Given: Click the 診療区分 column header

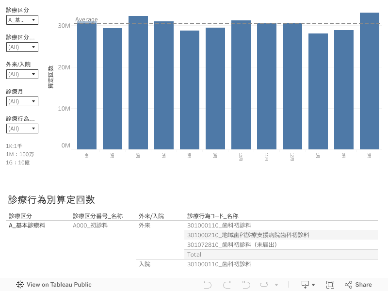Looking at the screenshot, I should click(20, 216).
